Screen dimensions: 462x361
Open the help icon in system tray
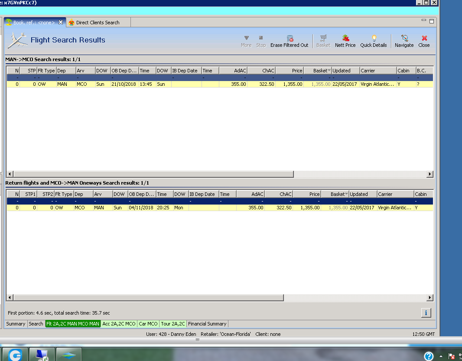(429, 356)
